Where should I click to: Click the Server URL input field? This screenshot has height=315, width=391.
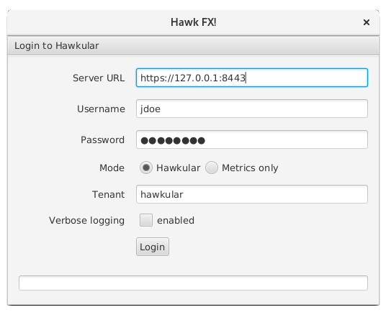[252, 78]
